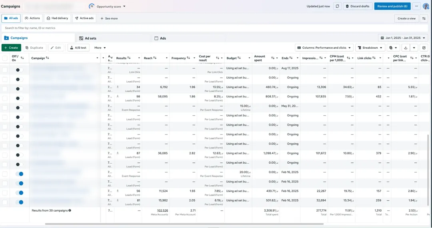Open the three-dot more options button
The height and width of the screenshot is (228, 432).
[x=416, y=6]
